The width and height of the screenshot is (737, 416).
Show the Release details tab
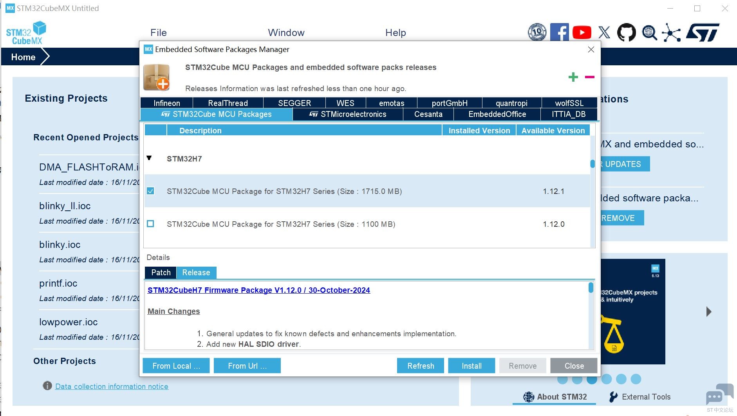click(x=196, y=273)
